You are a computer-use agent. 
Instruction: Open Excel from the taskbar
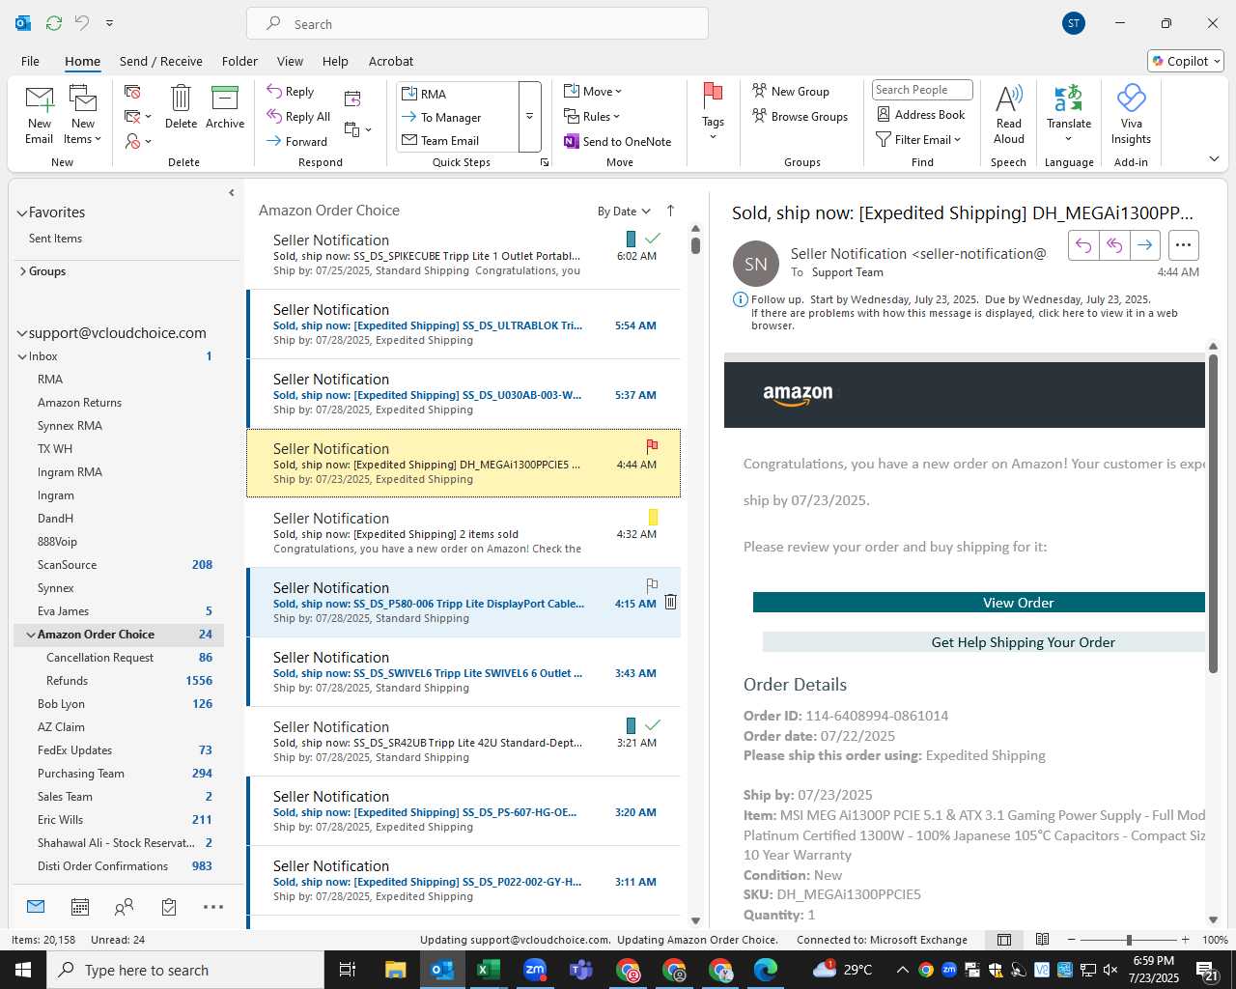[x=489, y=970]
